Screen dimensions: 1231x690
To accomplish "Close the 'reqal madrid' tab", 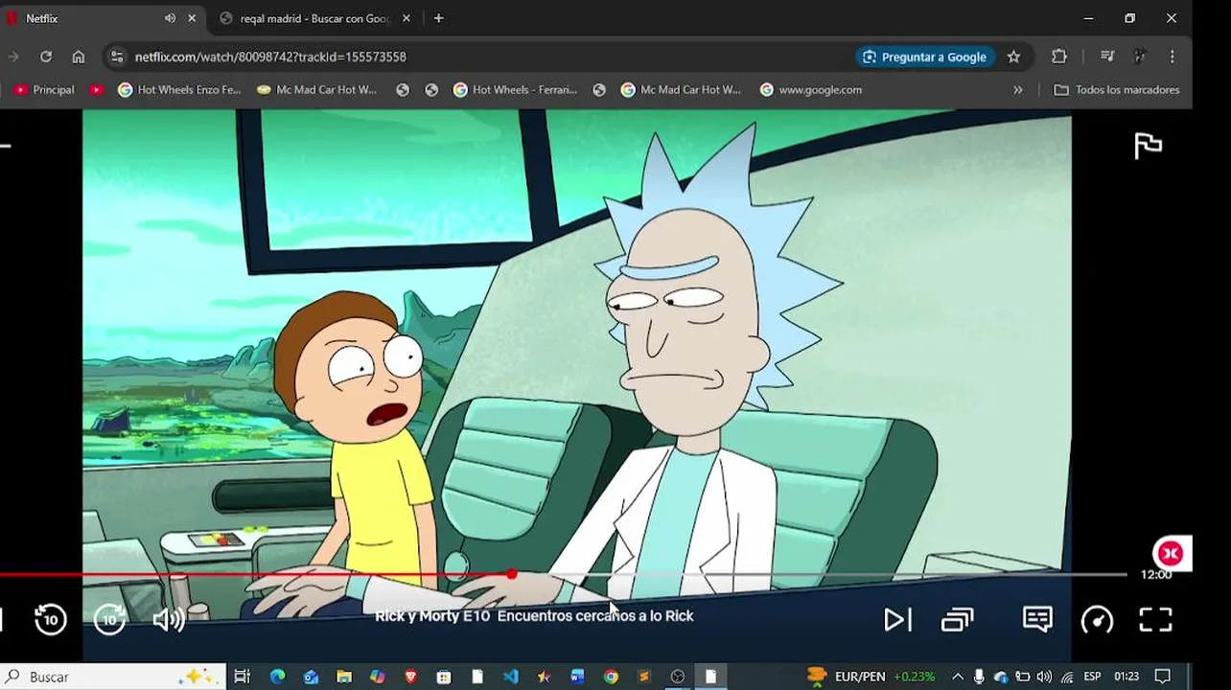I will point(406,18).
